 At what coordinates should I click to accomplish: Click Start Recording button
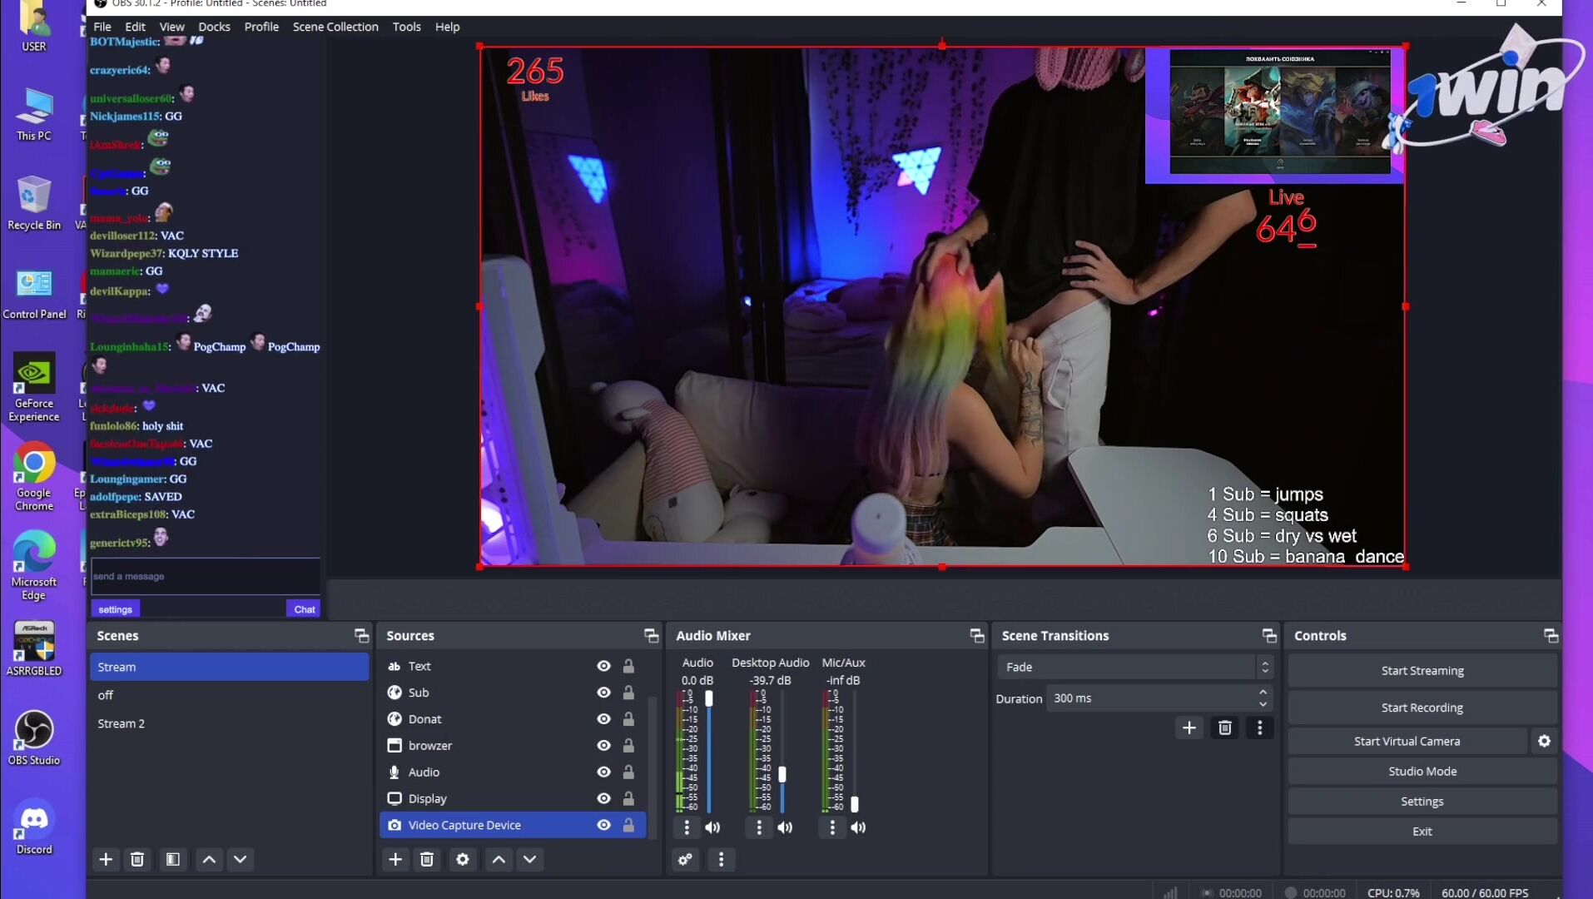[x=1422, y=708]
